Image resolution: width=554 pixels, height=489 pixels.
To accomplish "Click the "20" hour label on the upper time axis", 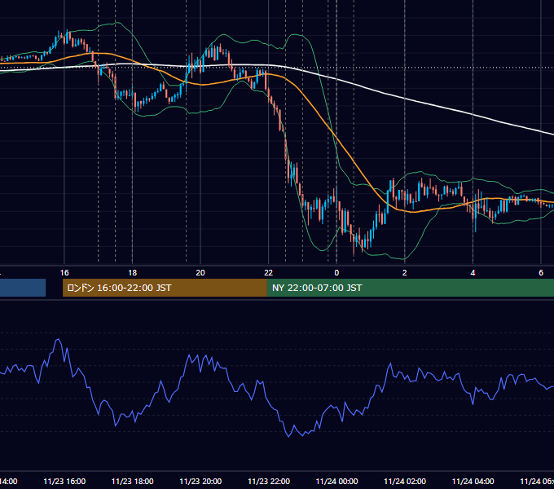I will (x=200, y=273).
